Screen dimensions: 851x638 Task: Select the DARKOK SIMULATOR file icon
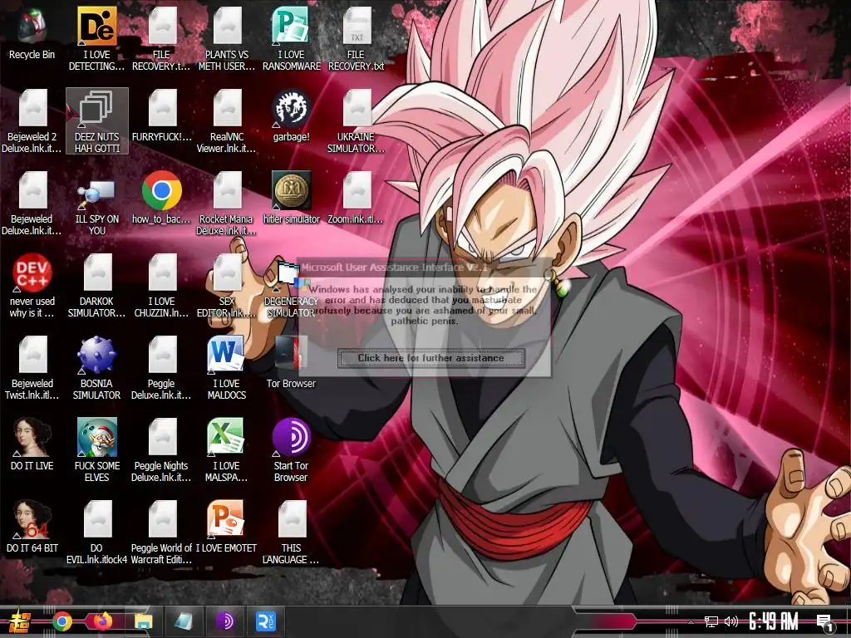96,286
